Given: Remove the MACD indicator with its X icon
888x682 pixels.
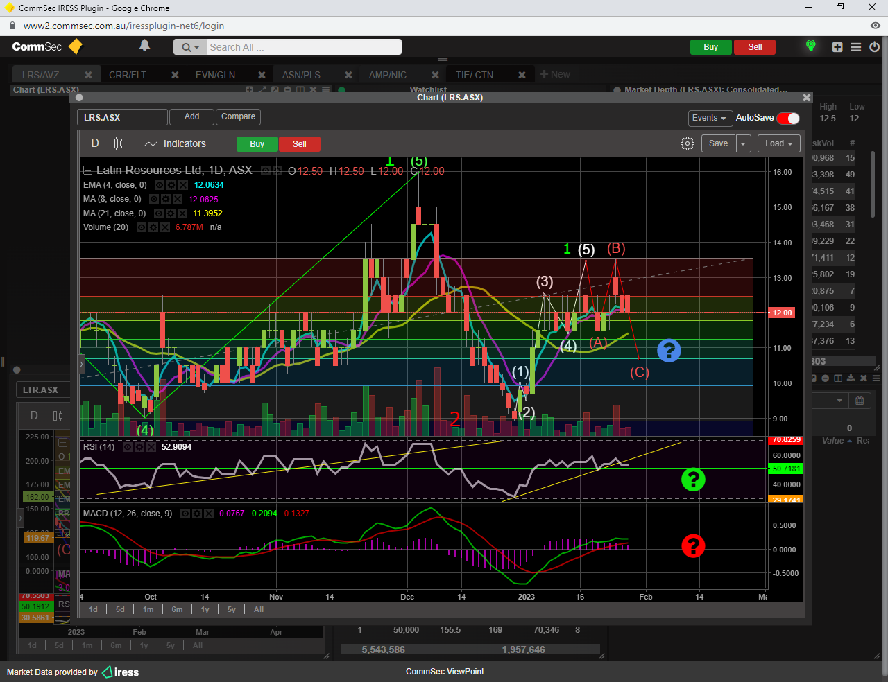Looking at the screenshot, I should [209, 514].
